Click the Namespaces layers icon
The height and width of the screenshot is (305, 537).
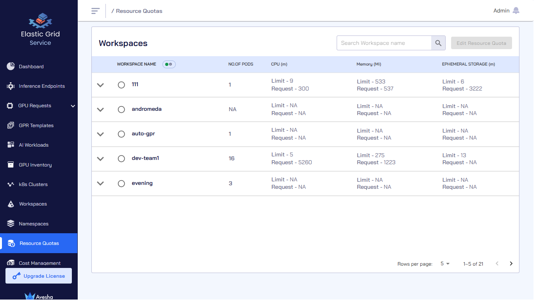pos(11,223)
